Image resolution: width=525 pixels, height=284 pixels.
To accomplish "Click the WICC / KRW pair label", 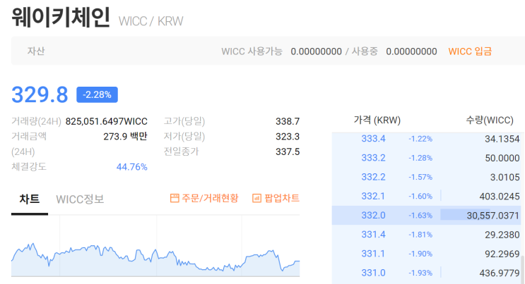I will click(151, 21).
